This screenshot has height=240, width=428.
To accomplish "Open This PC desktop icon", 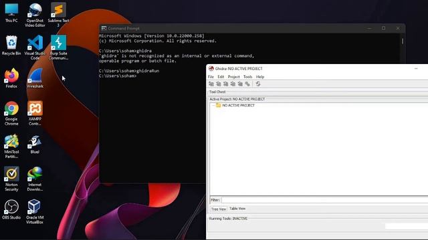I will coord(11,12).
